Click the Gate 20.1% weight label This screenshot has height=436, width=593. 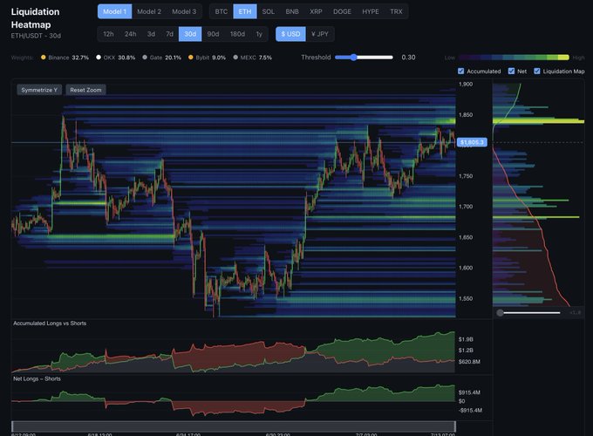166,58
